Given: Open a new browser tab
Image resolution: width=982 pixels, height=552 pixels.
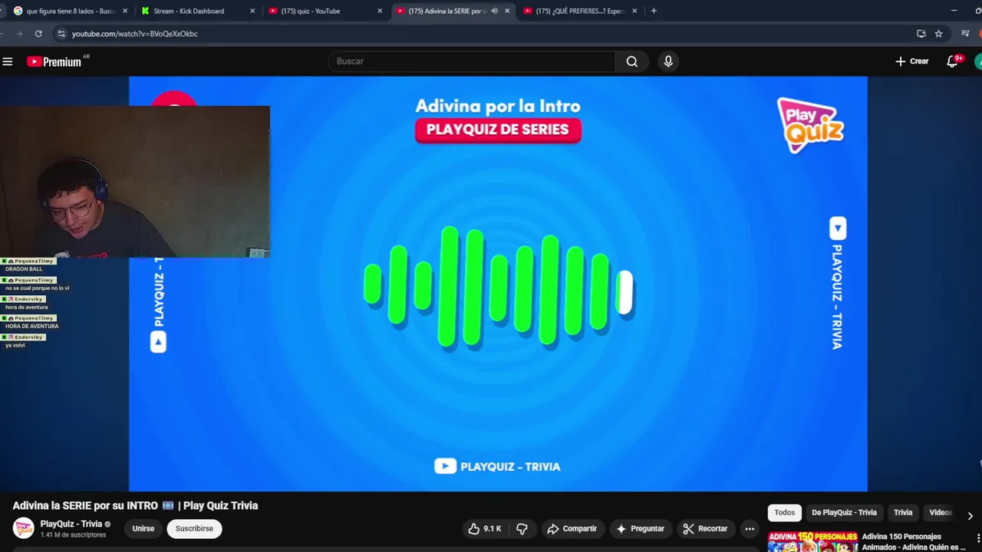Looking at the screenshot, I should [x=654, y=11].
